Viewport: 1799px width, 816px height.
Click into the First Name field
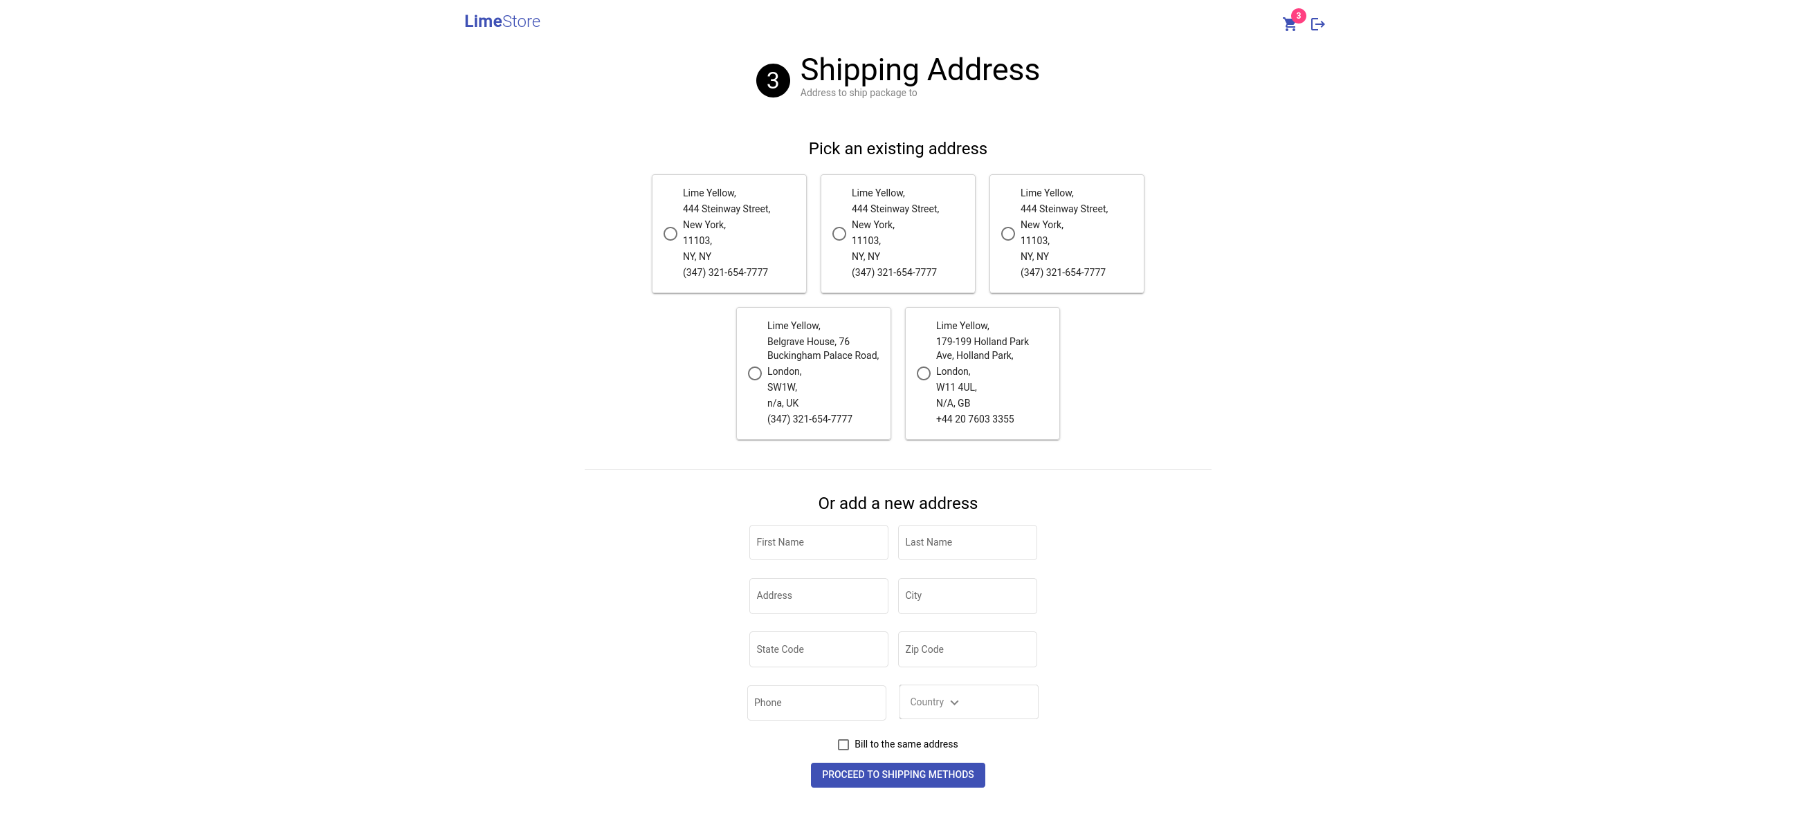point(818,542)
